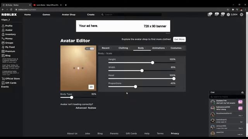The width and height of the screenshot is (248, 139).
Task: Click the Height slider handle
Action: pos(152,63)
